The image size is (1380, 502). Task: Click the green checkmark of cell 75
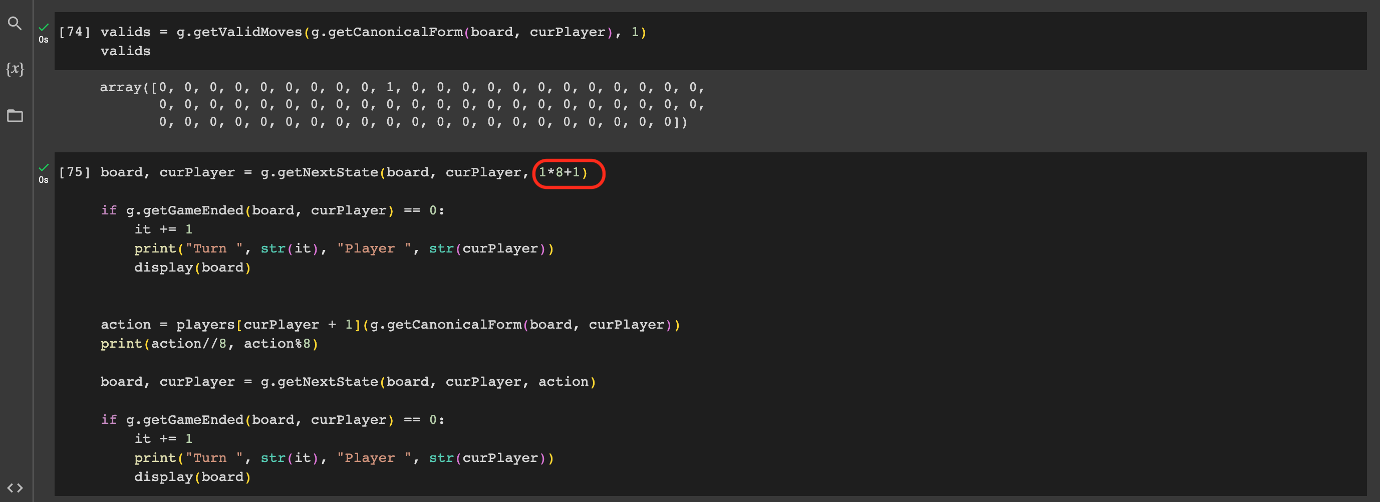click(44, 167)
